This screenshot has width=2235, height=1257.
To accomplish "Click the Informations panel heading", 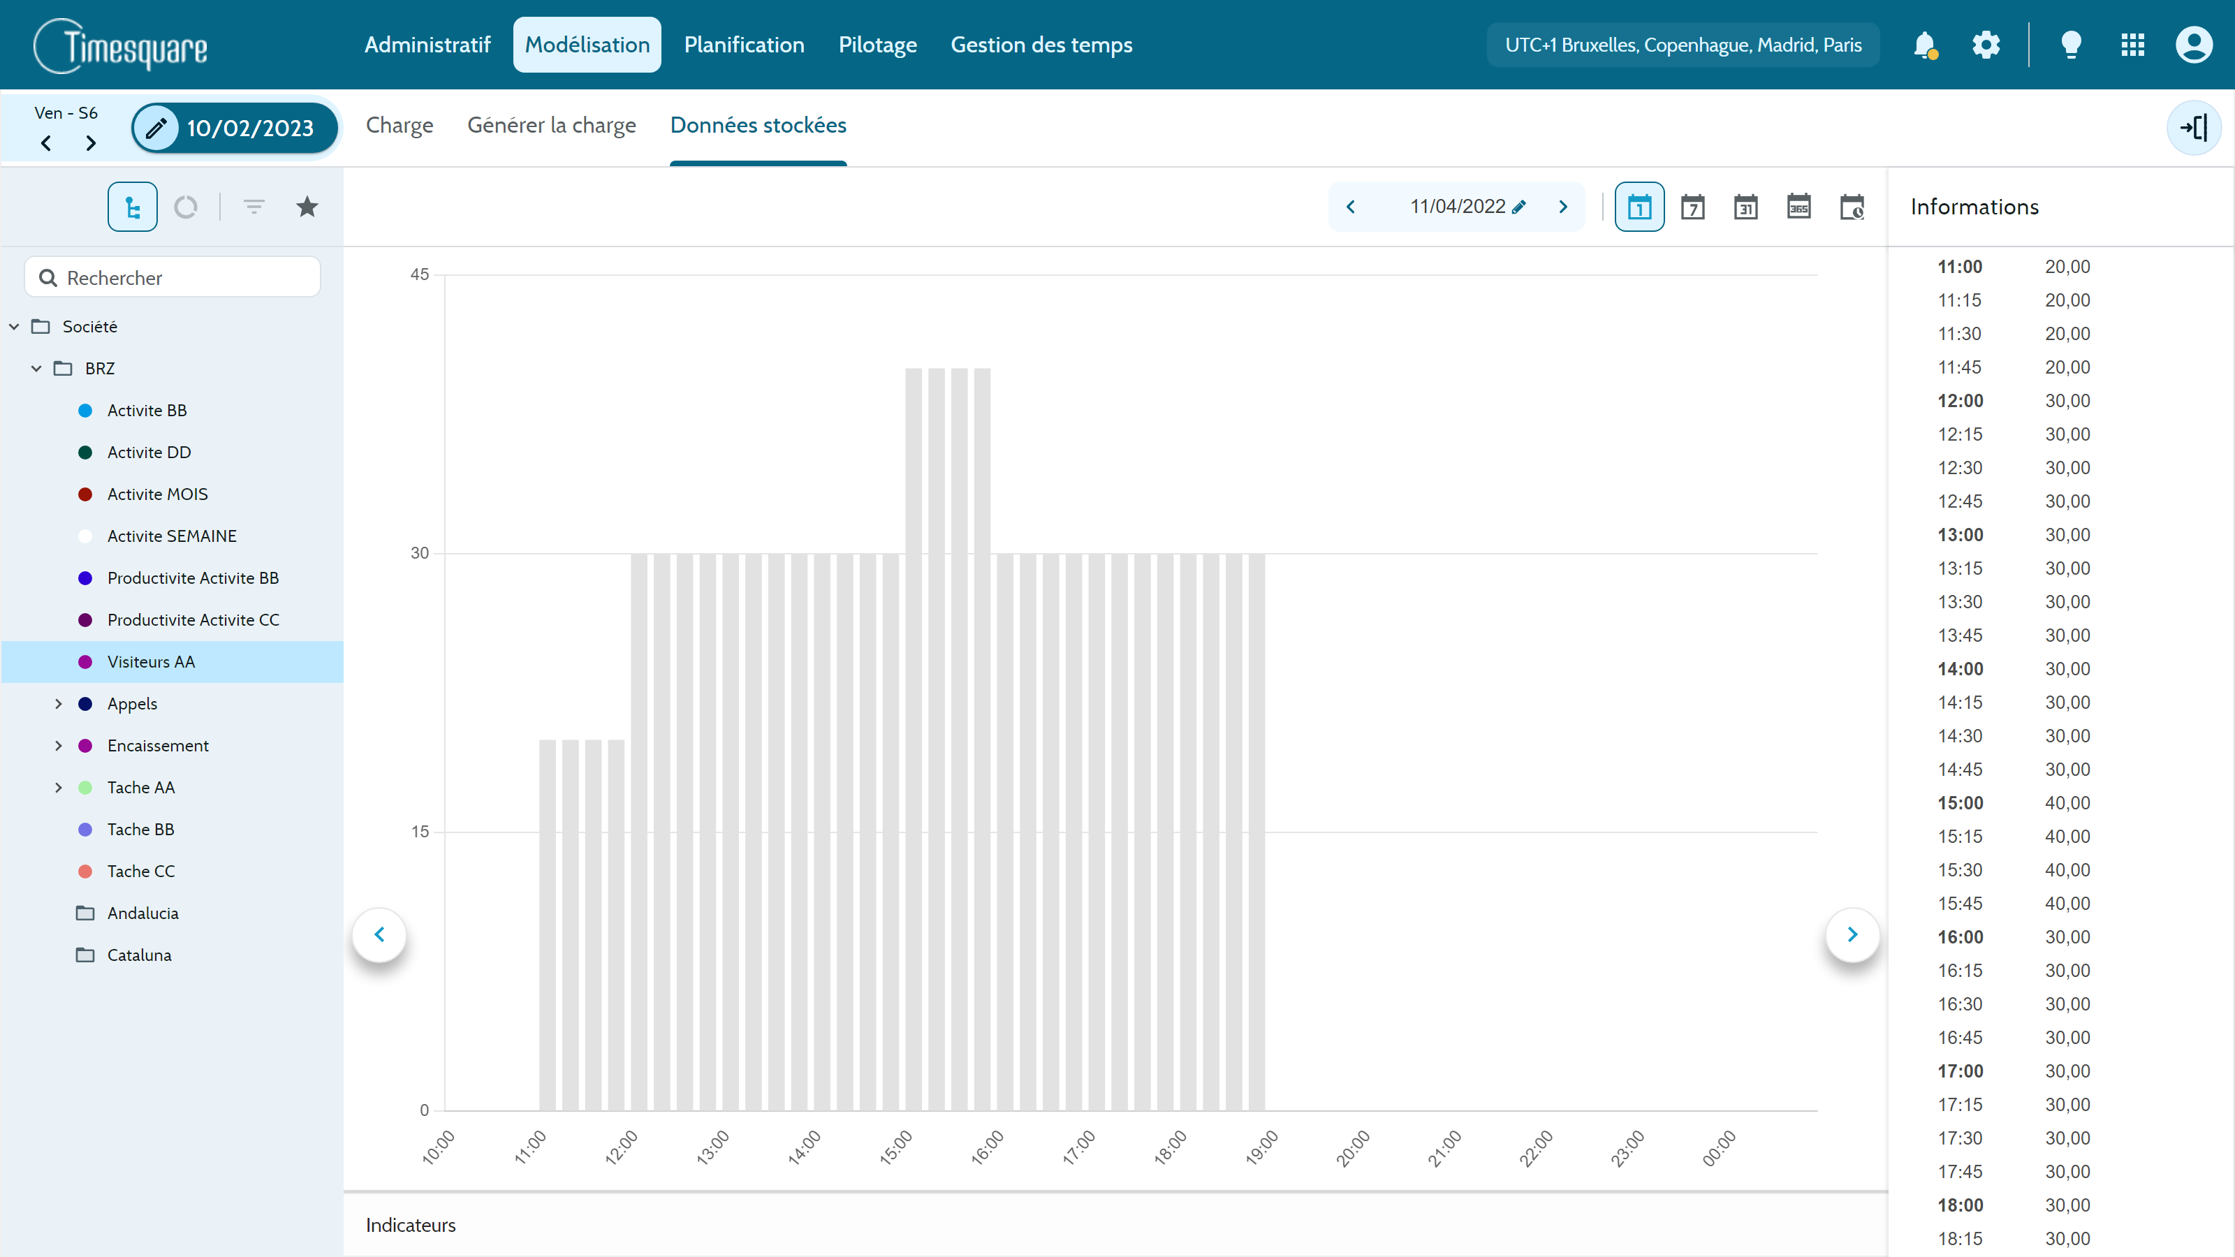I will [1974, 207].
